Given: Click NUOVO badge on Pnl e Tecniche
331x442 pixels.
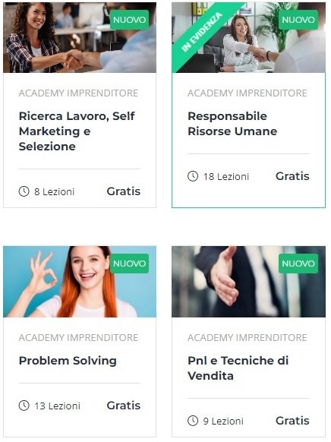Looking at the screenshot, I should tap(298, 264).
